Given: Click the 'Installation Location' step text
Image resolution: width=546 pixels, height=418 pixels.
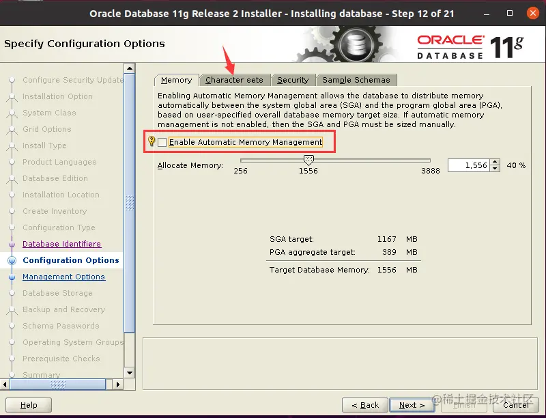Looking at the screenshot, I should pyautogui.click(x=61, y=195).
